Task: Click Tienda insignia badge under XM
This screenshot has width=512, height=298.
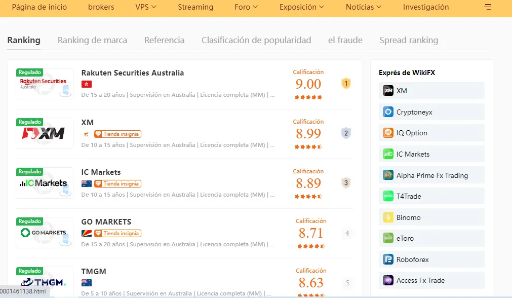Action: pyautogui.click(x=118, y=134)
